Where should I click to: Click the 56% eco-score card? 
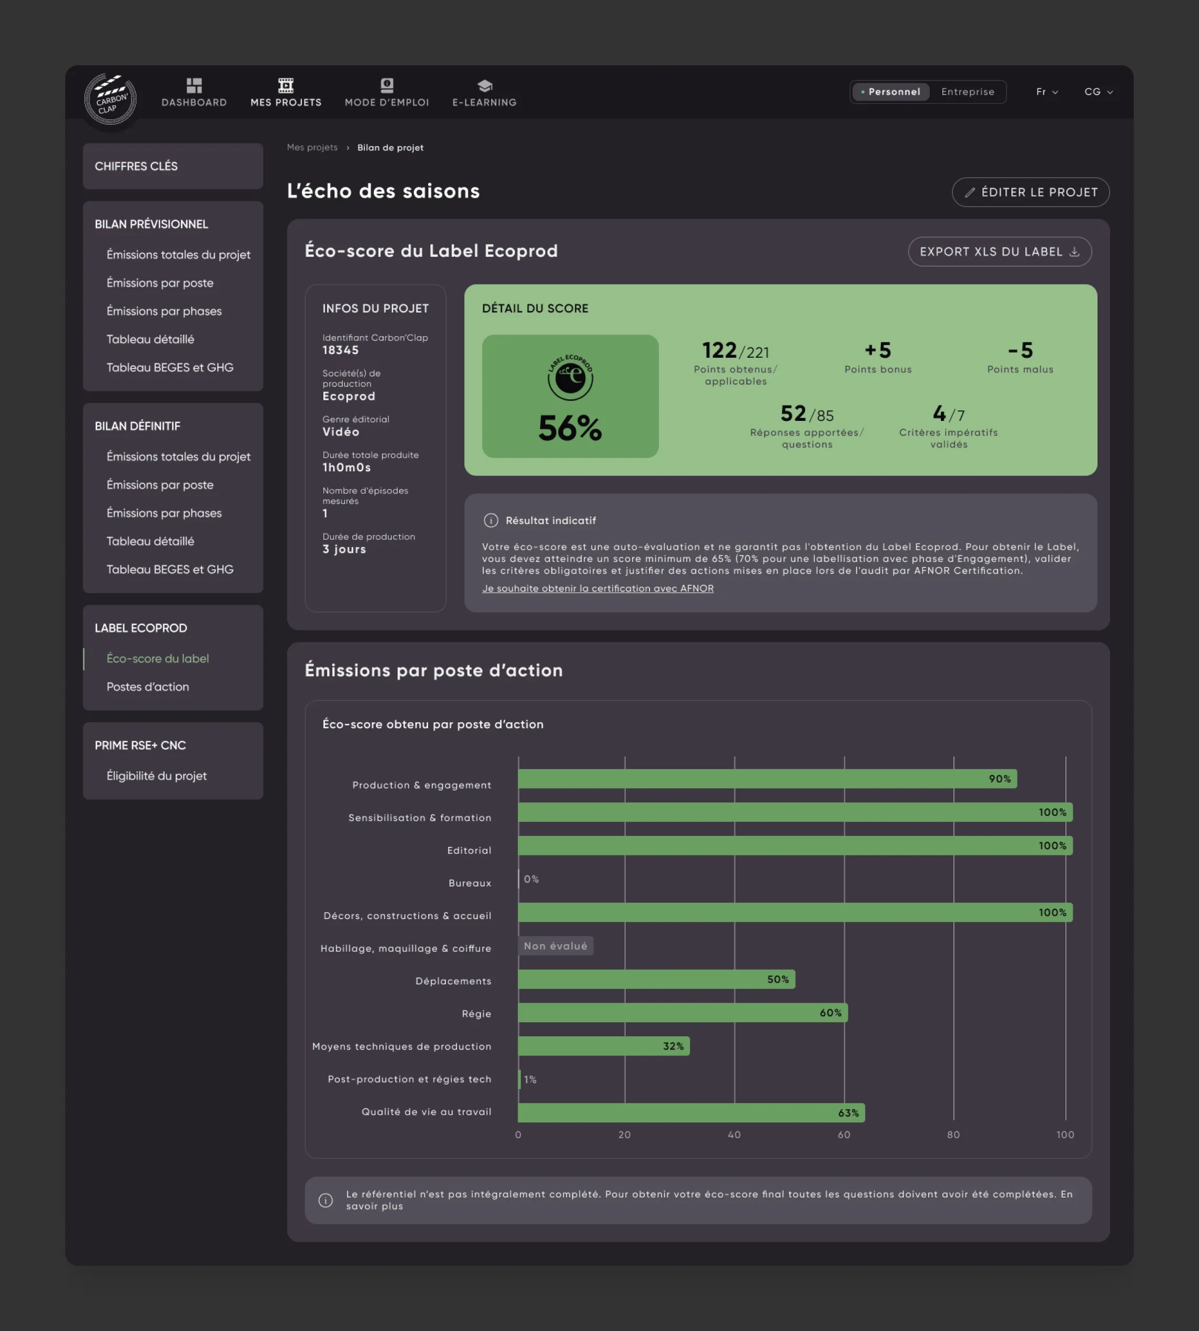(570, 396)
